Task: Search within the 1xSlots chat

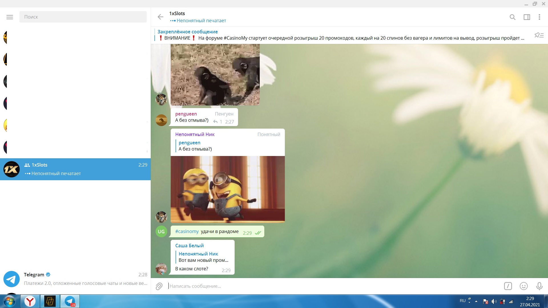Action: click(512, 17)
